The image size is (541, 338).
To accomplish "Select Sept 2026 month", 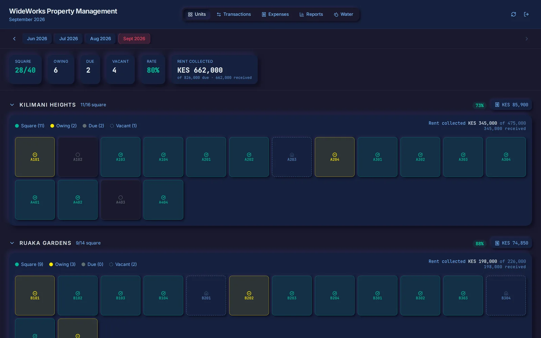I will (x=134, y=39).
